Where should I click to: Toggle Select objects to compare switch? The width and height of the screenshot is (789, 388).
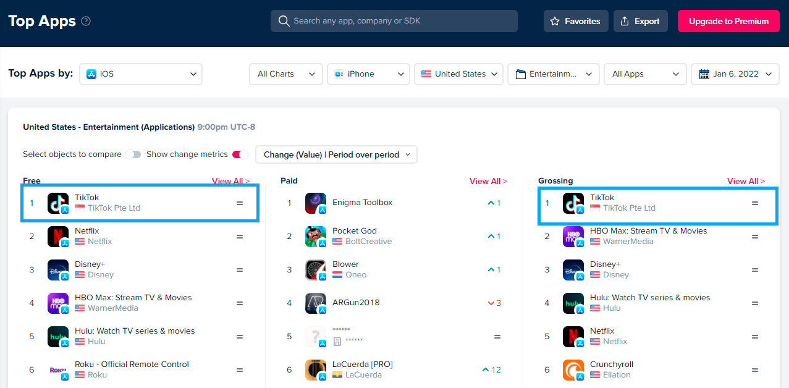click(x=133, y=154)
